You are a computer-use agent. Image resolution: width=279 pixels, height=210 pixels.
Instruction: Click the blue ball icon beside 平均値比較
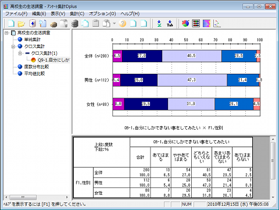[x=20, y=73]
